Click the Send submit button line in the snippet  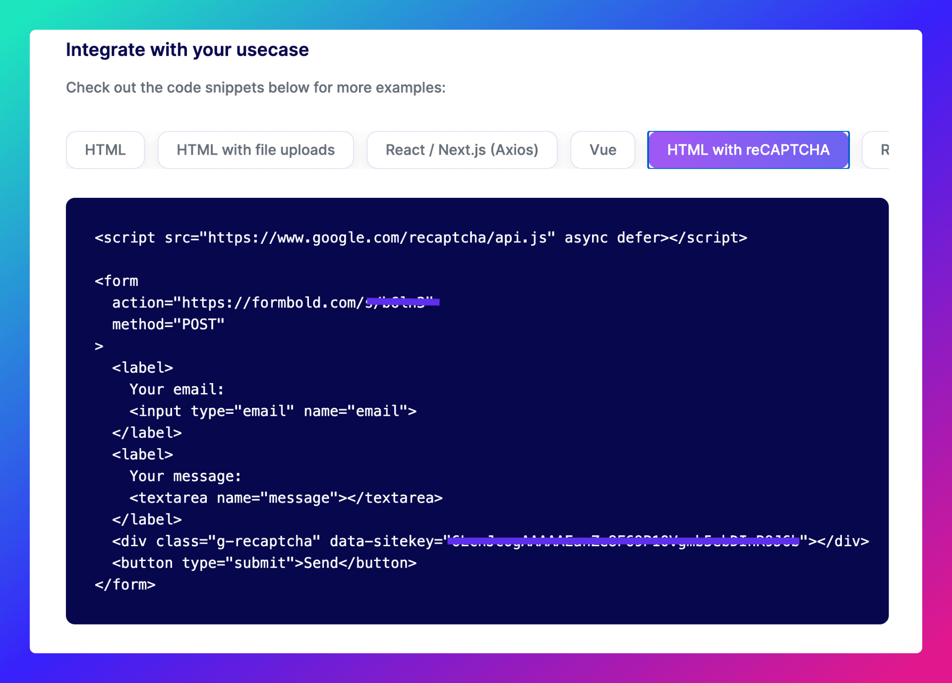tap(264, 563)
